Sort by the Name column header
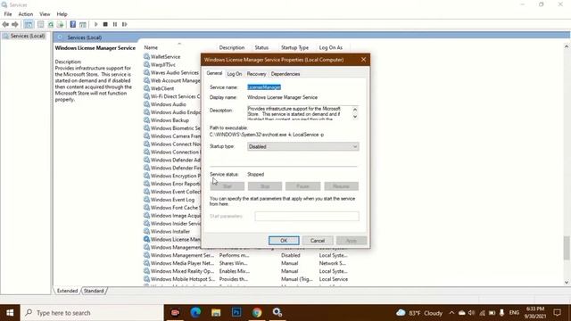Image resolution: width=571 pixels, height=321 pixels. pyautogui.click(x=151, y=47)
